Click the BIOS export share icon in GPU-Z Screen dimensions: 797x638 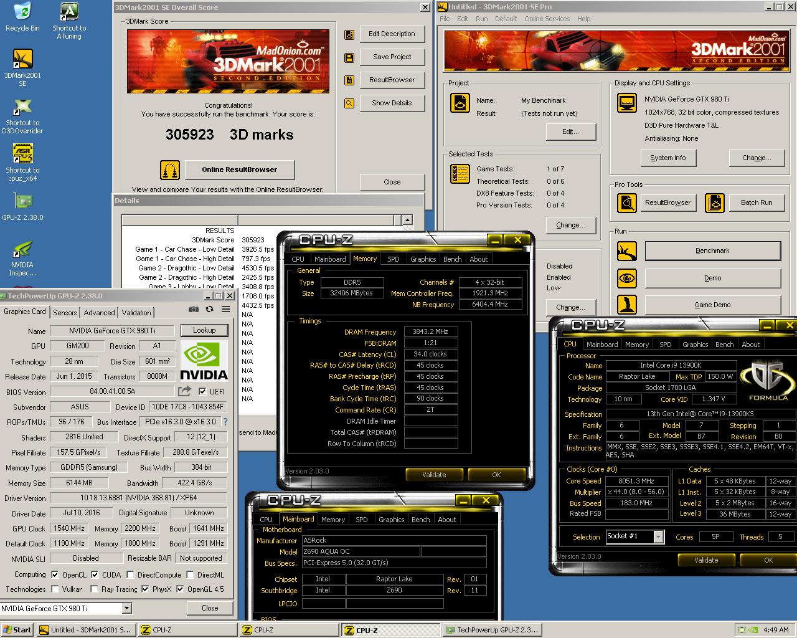tap(184, 391)
